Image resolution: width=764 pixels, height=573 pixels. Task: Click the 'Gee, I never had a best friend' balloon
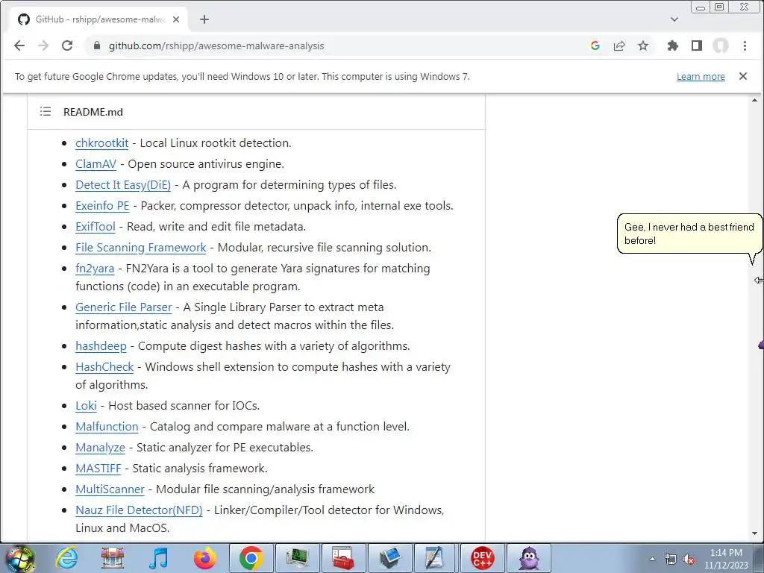tap(689, 234)
